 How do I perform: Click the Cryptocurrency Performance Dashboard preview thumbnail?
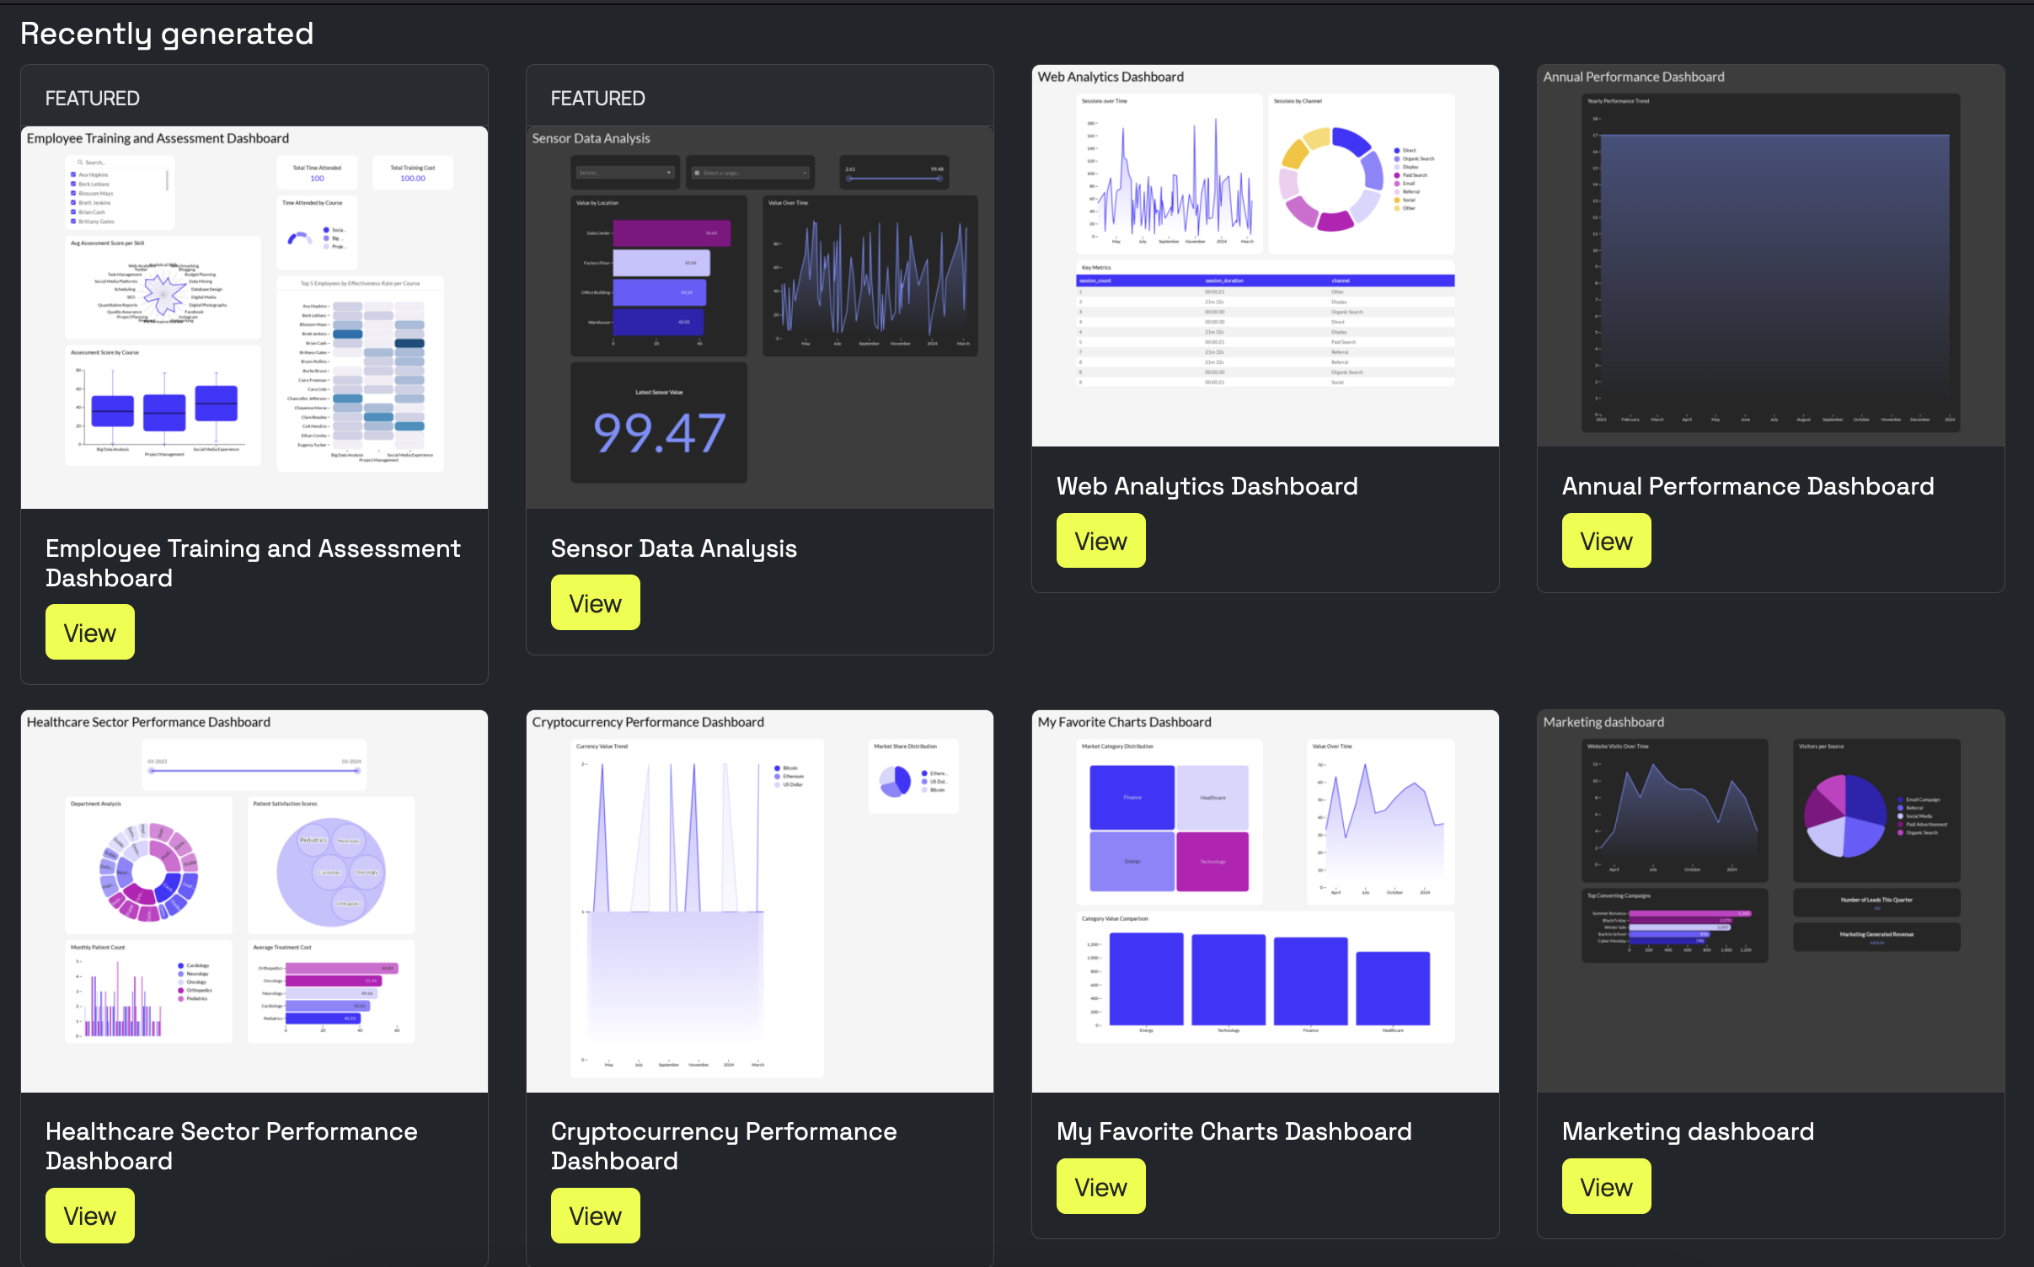tap(759, 901)
